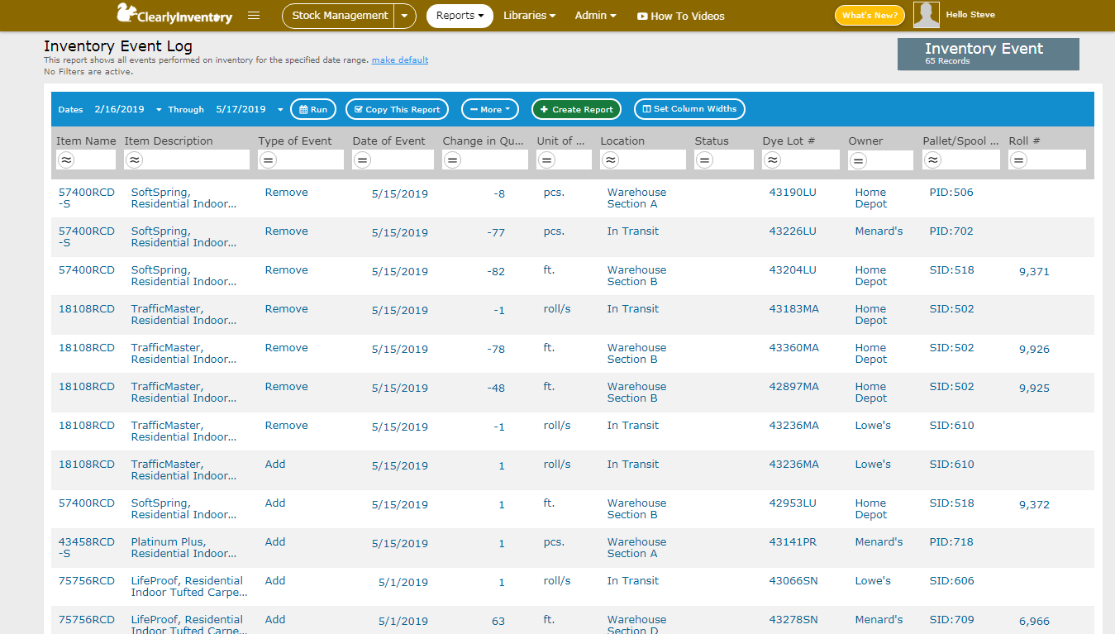This screenshot has height=634, width=1115.
Task: Toggle filter operator for Type of Event column
Action: (269, 160)
